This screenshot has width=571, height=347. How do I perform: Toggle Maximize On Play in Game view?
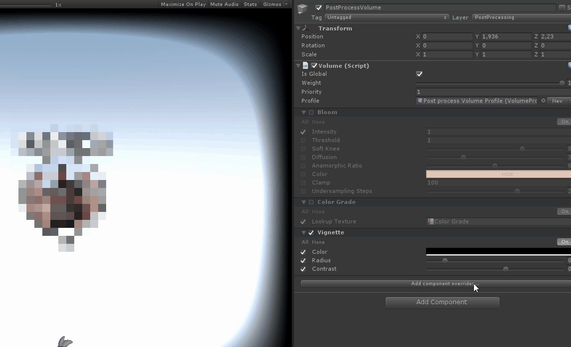183,4
